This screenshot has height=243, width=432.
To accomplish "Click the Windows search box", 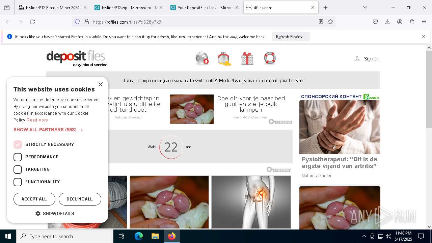I will pyautogui.click(x=65, y=236).
